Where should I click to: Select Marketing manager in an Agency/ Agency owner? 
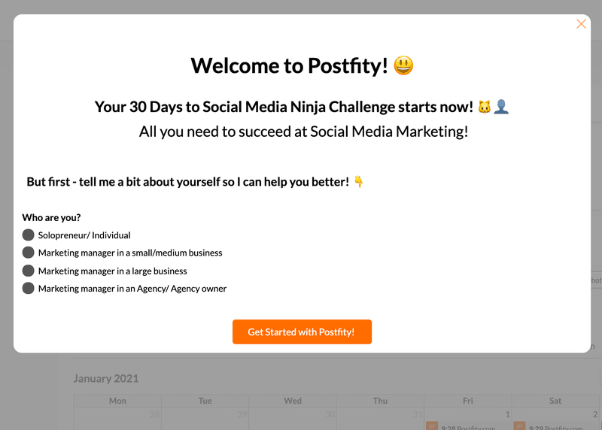pos(29,289)
